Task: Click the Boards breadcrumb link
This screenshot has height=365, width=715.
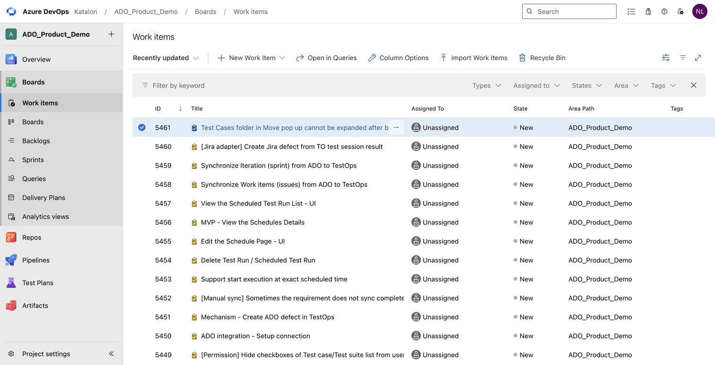Action: click(x=206, y=11)
